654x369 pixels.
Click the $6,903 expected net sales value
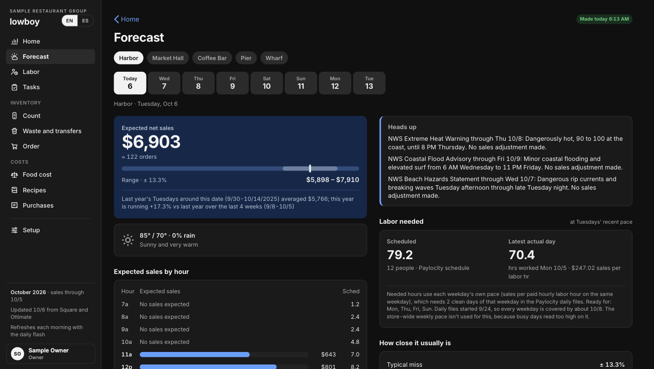pyautogui.click(x=151, y=142)
